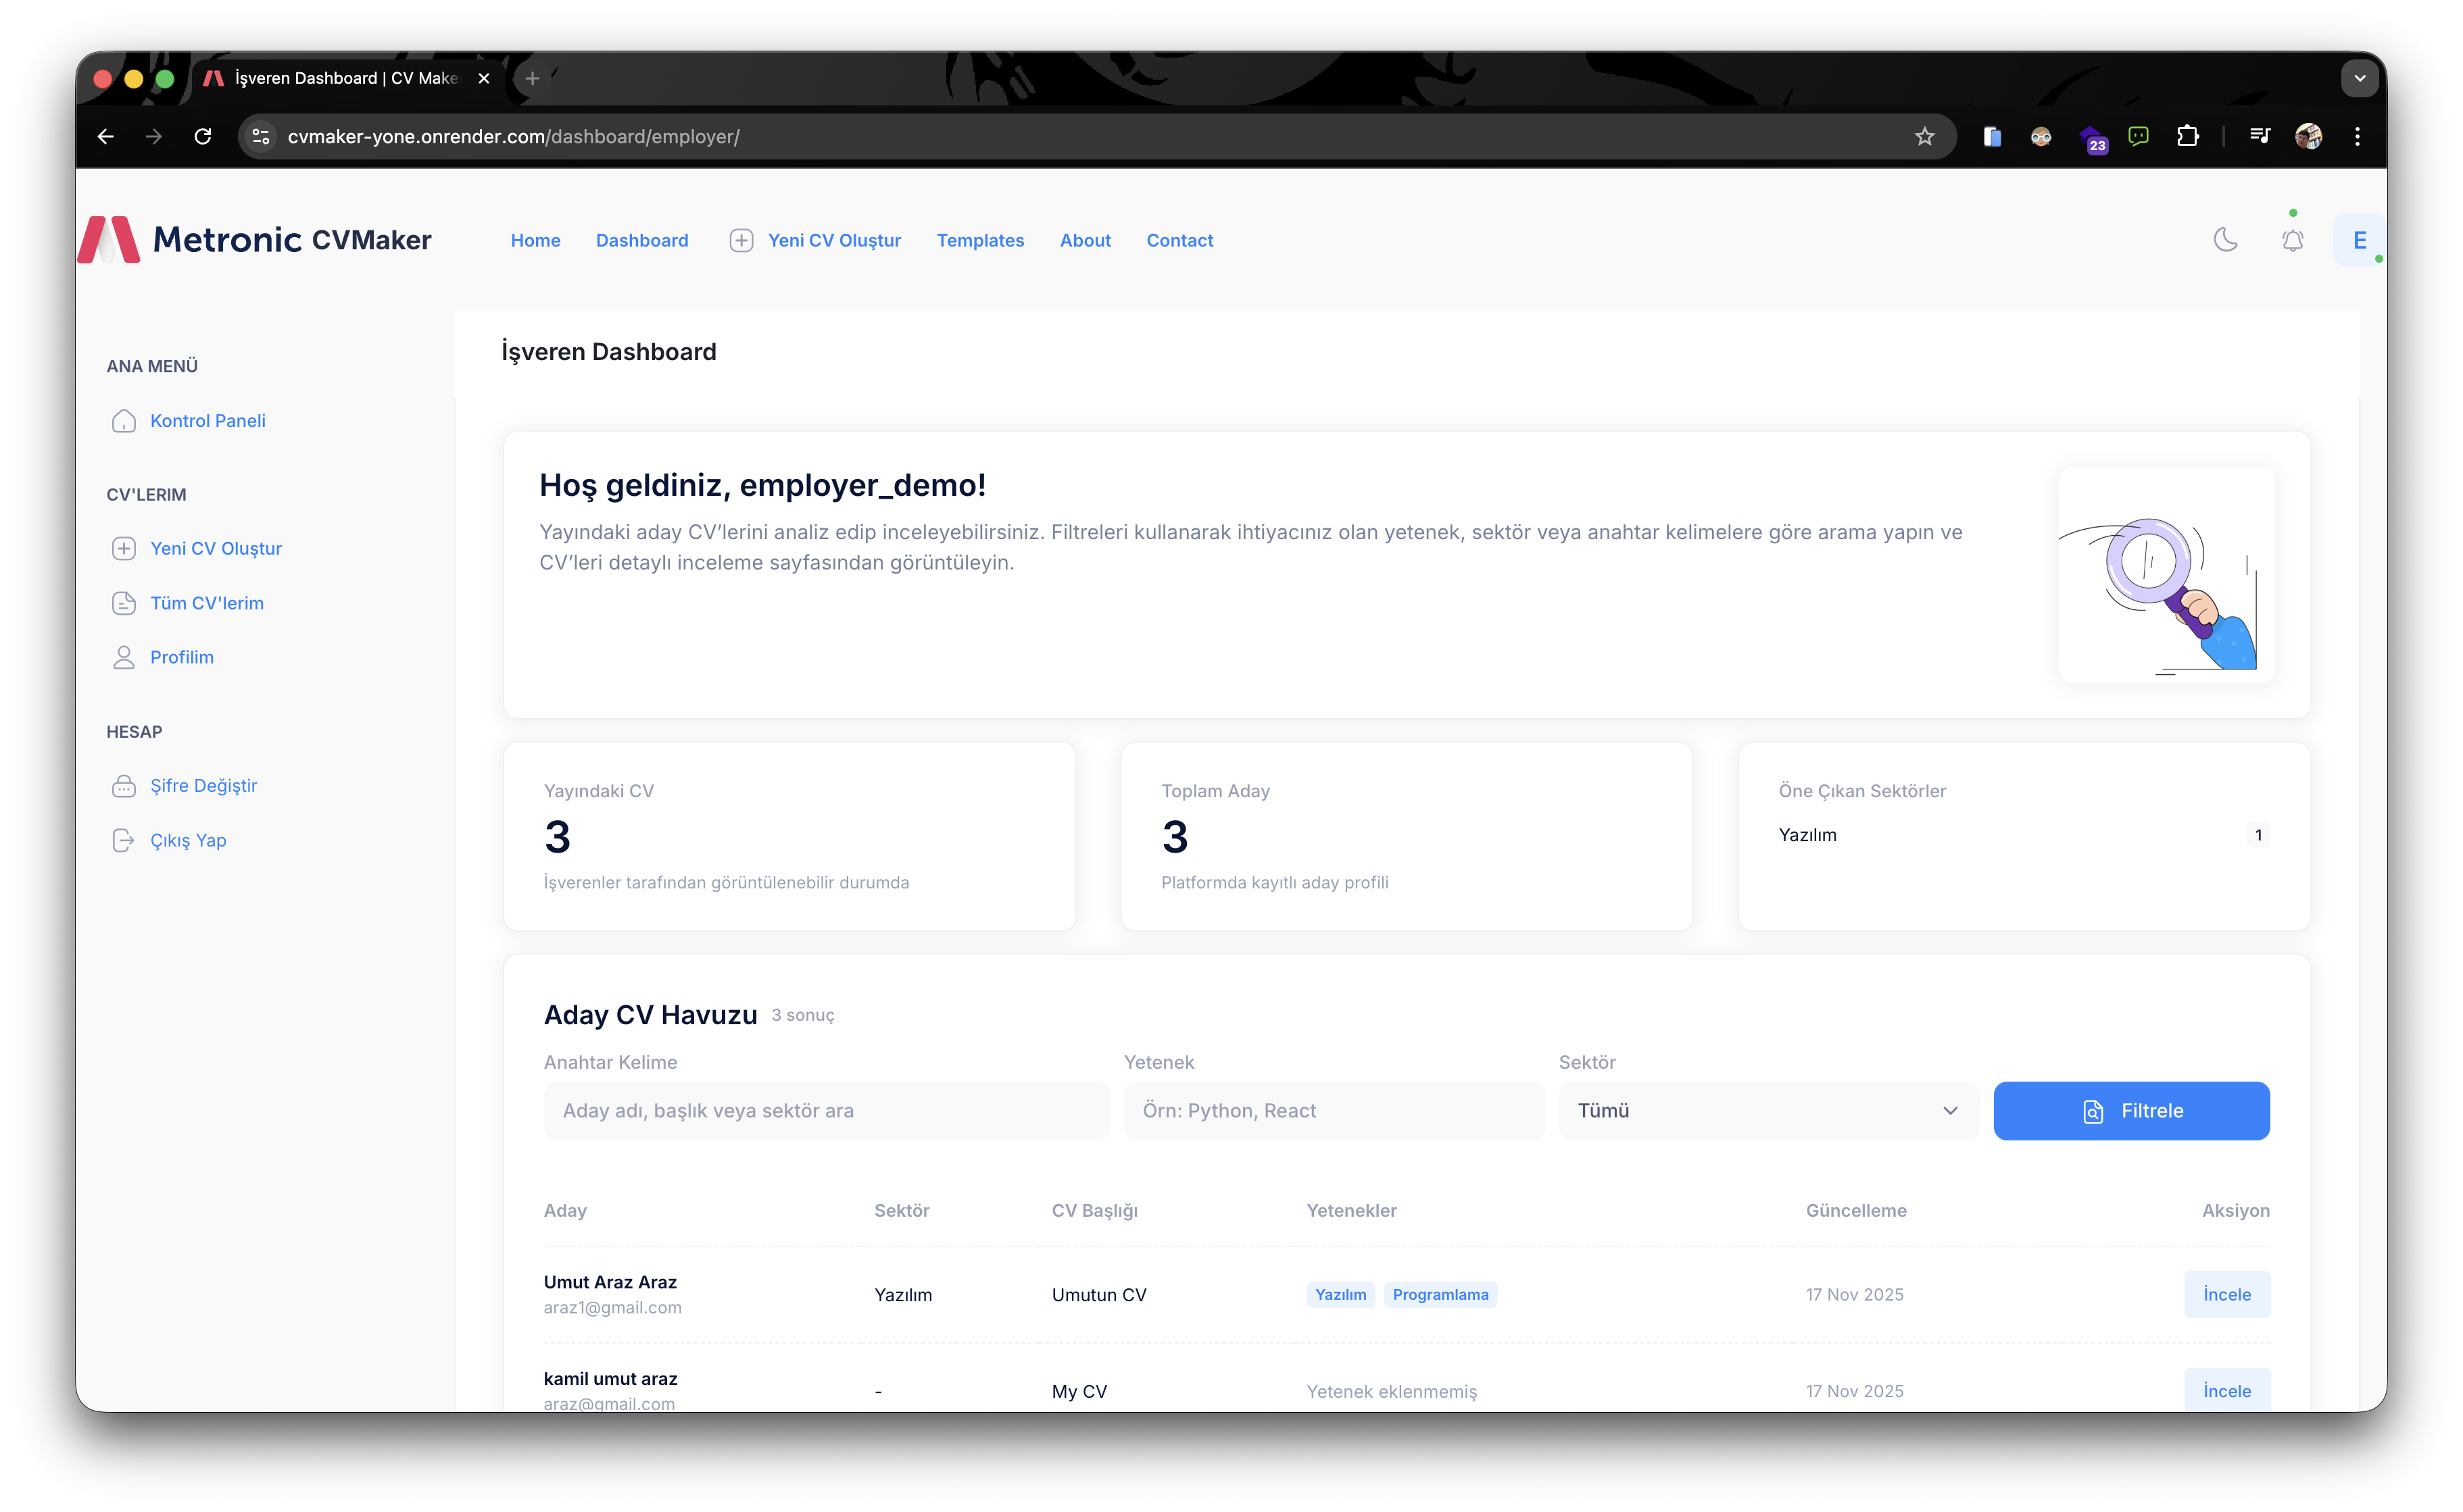Go to Templates in top navigation

979,240
